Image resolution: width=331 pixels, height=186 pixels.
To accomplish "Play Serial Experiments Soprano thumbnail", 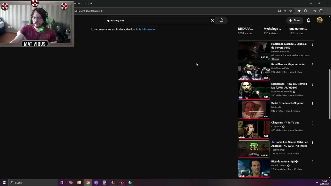I will click(254, 110).
